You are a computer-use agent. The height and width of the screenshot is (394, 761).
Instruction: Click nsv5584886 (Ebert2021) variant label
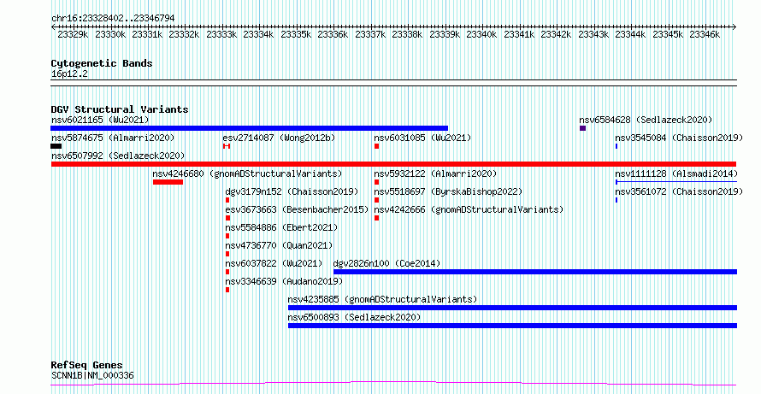click(281, 227)
